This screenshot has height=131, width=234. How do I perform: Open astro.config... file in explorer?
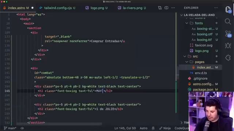pos(203,84)
